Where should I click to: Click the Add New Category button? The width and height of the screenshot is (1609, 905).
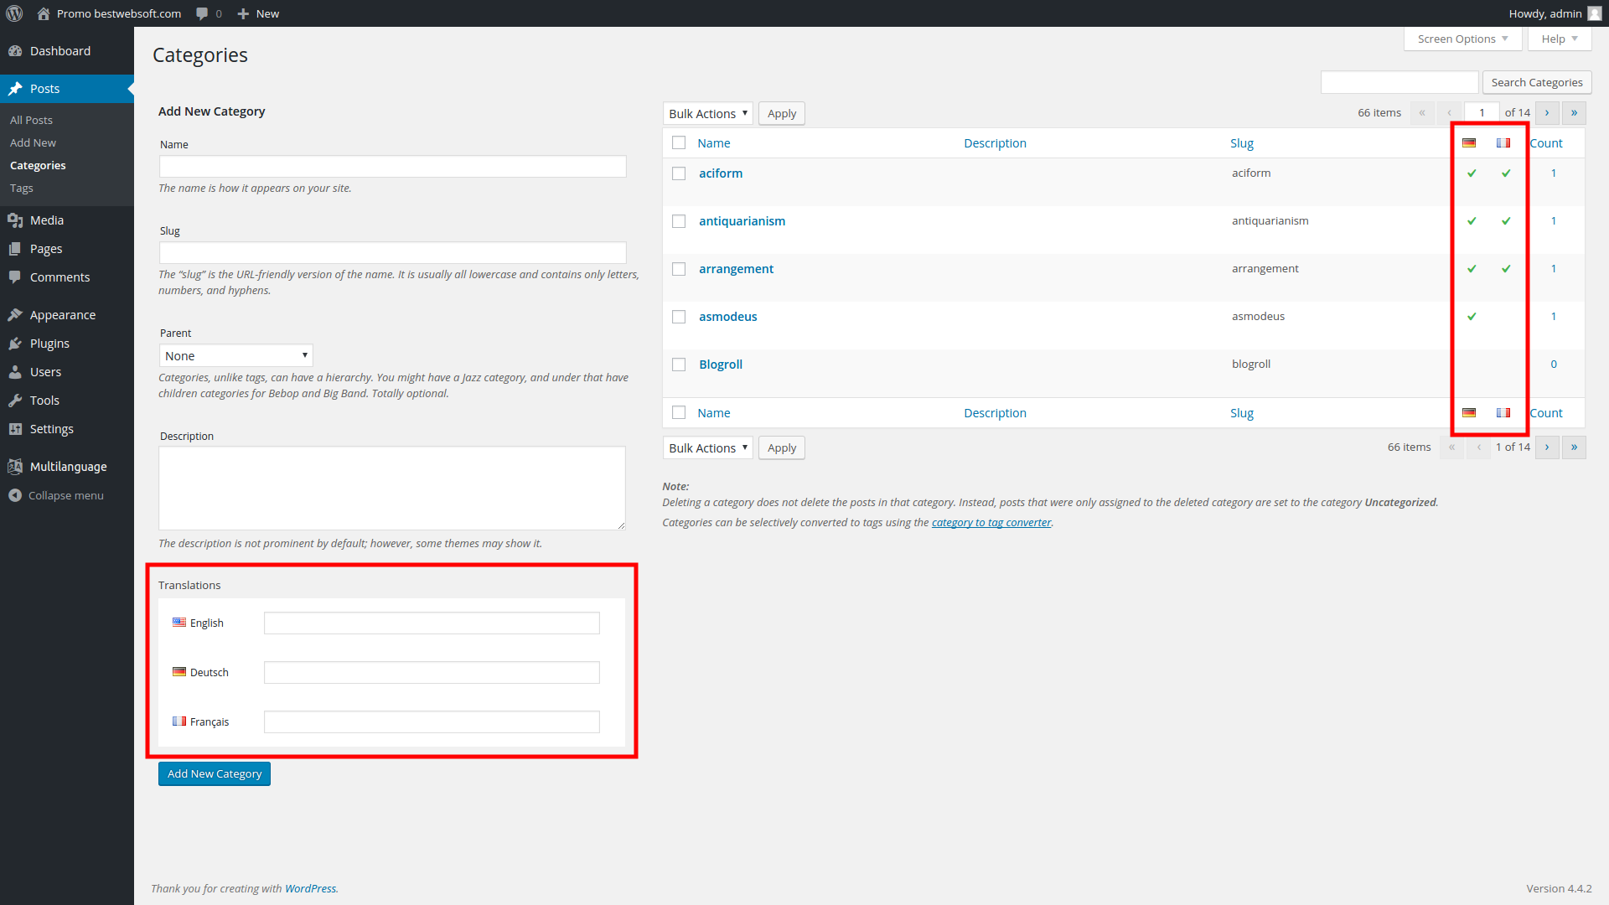(x=215, y=773)
